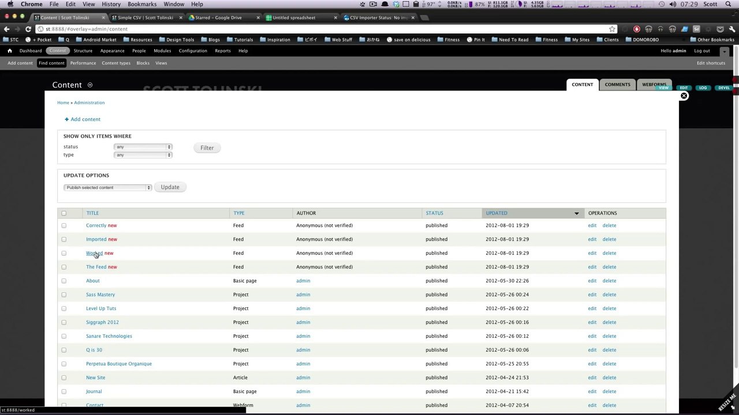This screenshot has height=415, width=739.
Task: Edit the Sass Mastery project
Action: [x=592, y=295]
